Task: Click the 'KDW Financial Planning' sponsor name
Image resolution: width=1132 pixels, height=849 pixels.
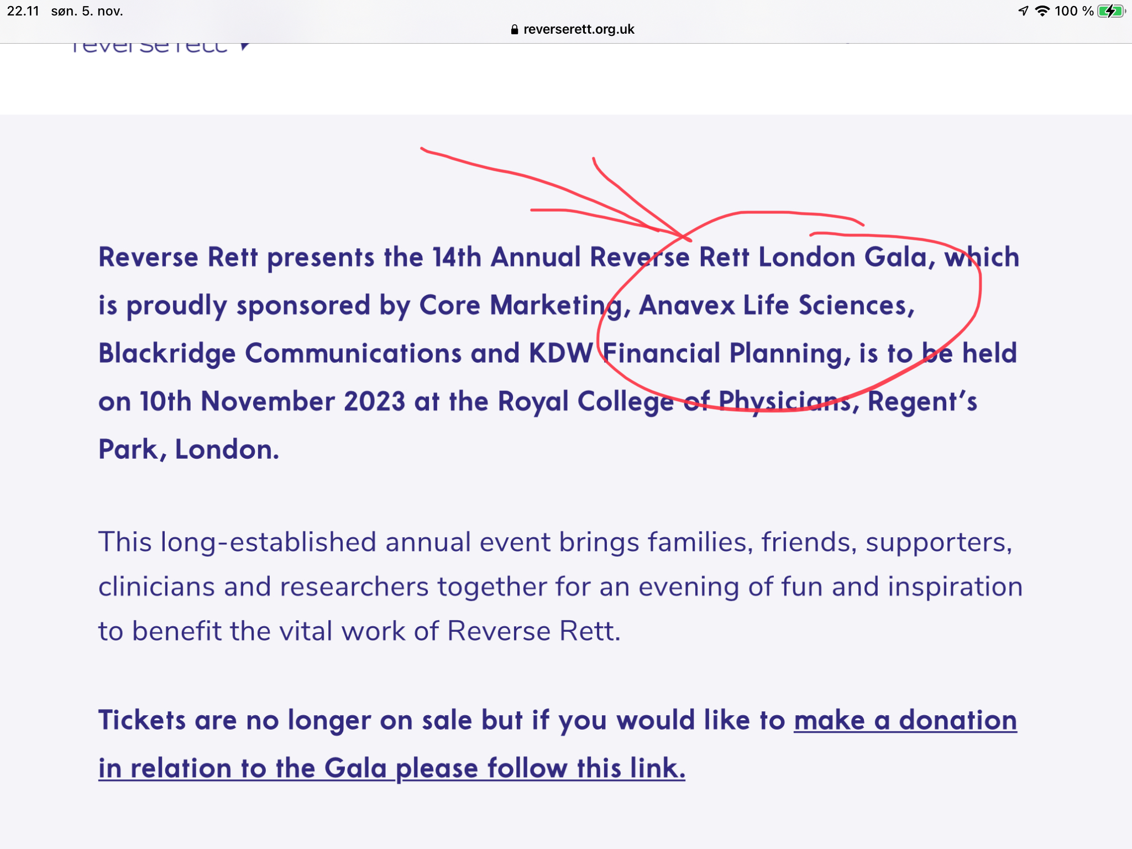Action: pos(686,354)
